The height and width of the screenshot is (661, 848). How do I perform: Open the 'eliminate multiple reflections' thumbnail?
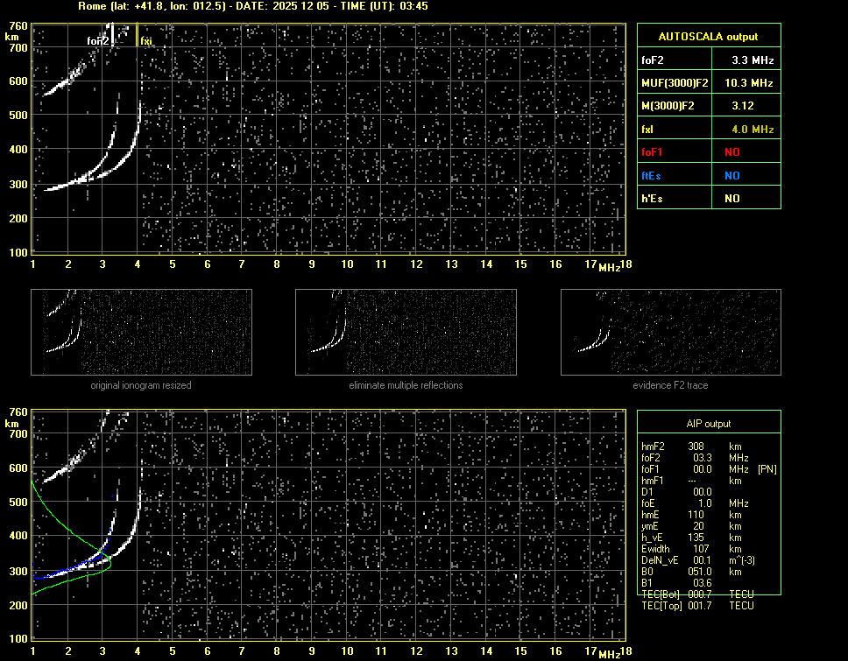coord(406,332)
